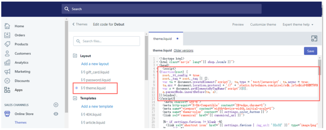Click Preview link
Viewport: 326px width, 130px height.
(x=238, y=24)
